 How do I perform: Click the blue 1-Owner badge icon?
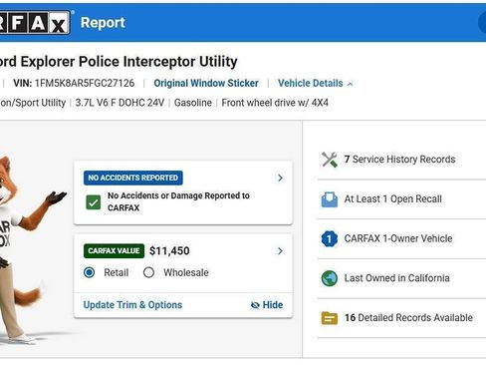point(330,238)
